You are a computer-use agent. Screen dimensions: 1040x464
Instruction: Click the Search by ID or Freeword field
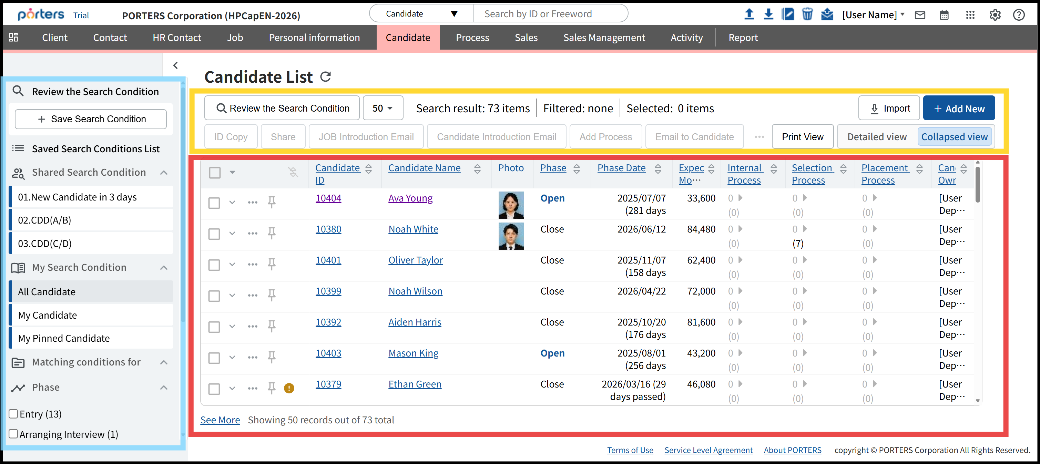coord(550,14)
